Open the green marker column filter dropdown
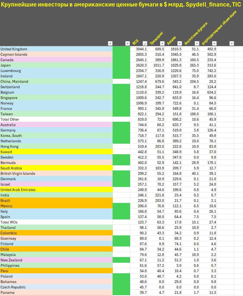Screen dimensions: 243x296 point(127,43)
